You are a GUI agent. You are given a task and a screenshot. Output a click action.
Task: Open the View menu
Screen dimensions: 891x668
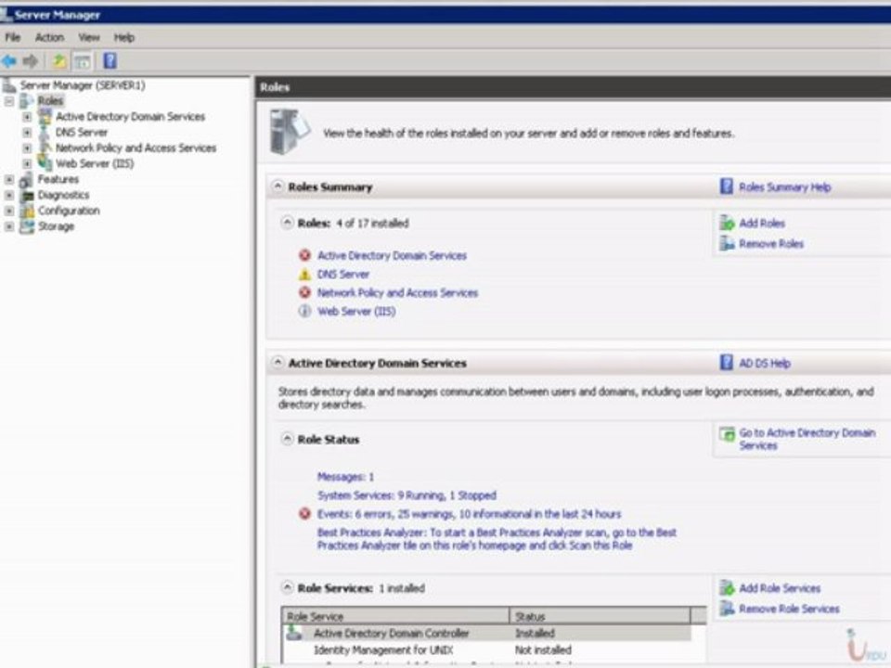(89, 37)
